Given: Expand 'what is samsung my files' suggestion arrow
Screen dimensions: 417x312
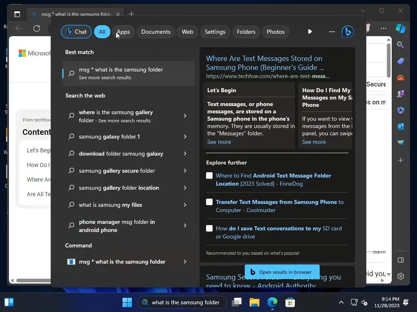Looking at the screenshot, I should pos(185,205).
